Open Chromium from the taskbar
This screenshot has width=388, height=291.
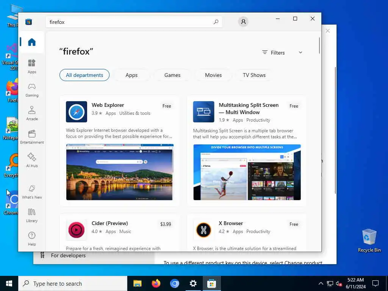(174, 283)
